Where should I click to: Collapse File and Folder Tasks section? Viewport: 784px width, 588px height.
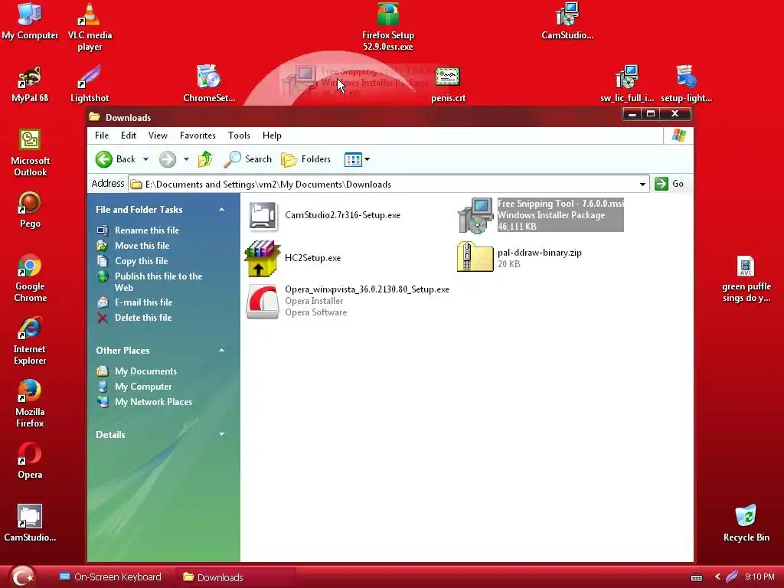click(x=221, y=210)
